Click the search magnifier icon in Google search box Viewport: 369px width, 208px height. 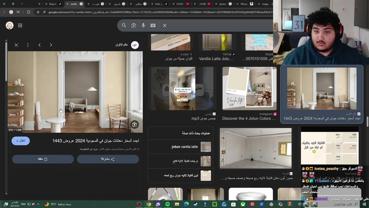point(124,25)
